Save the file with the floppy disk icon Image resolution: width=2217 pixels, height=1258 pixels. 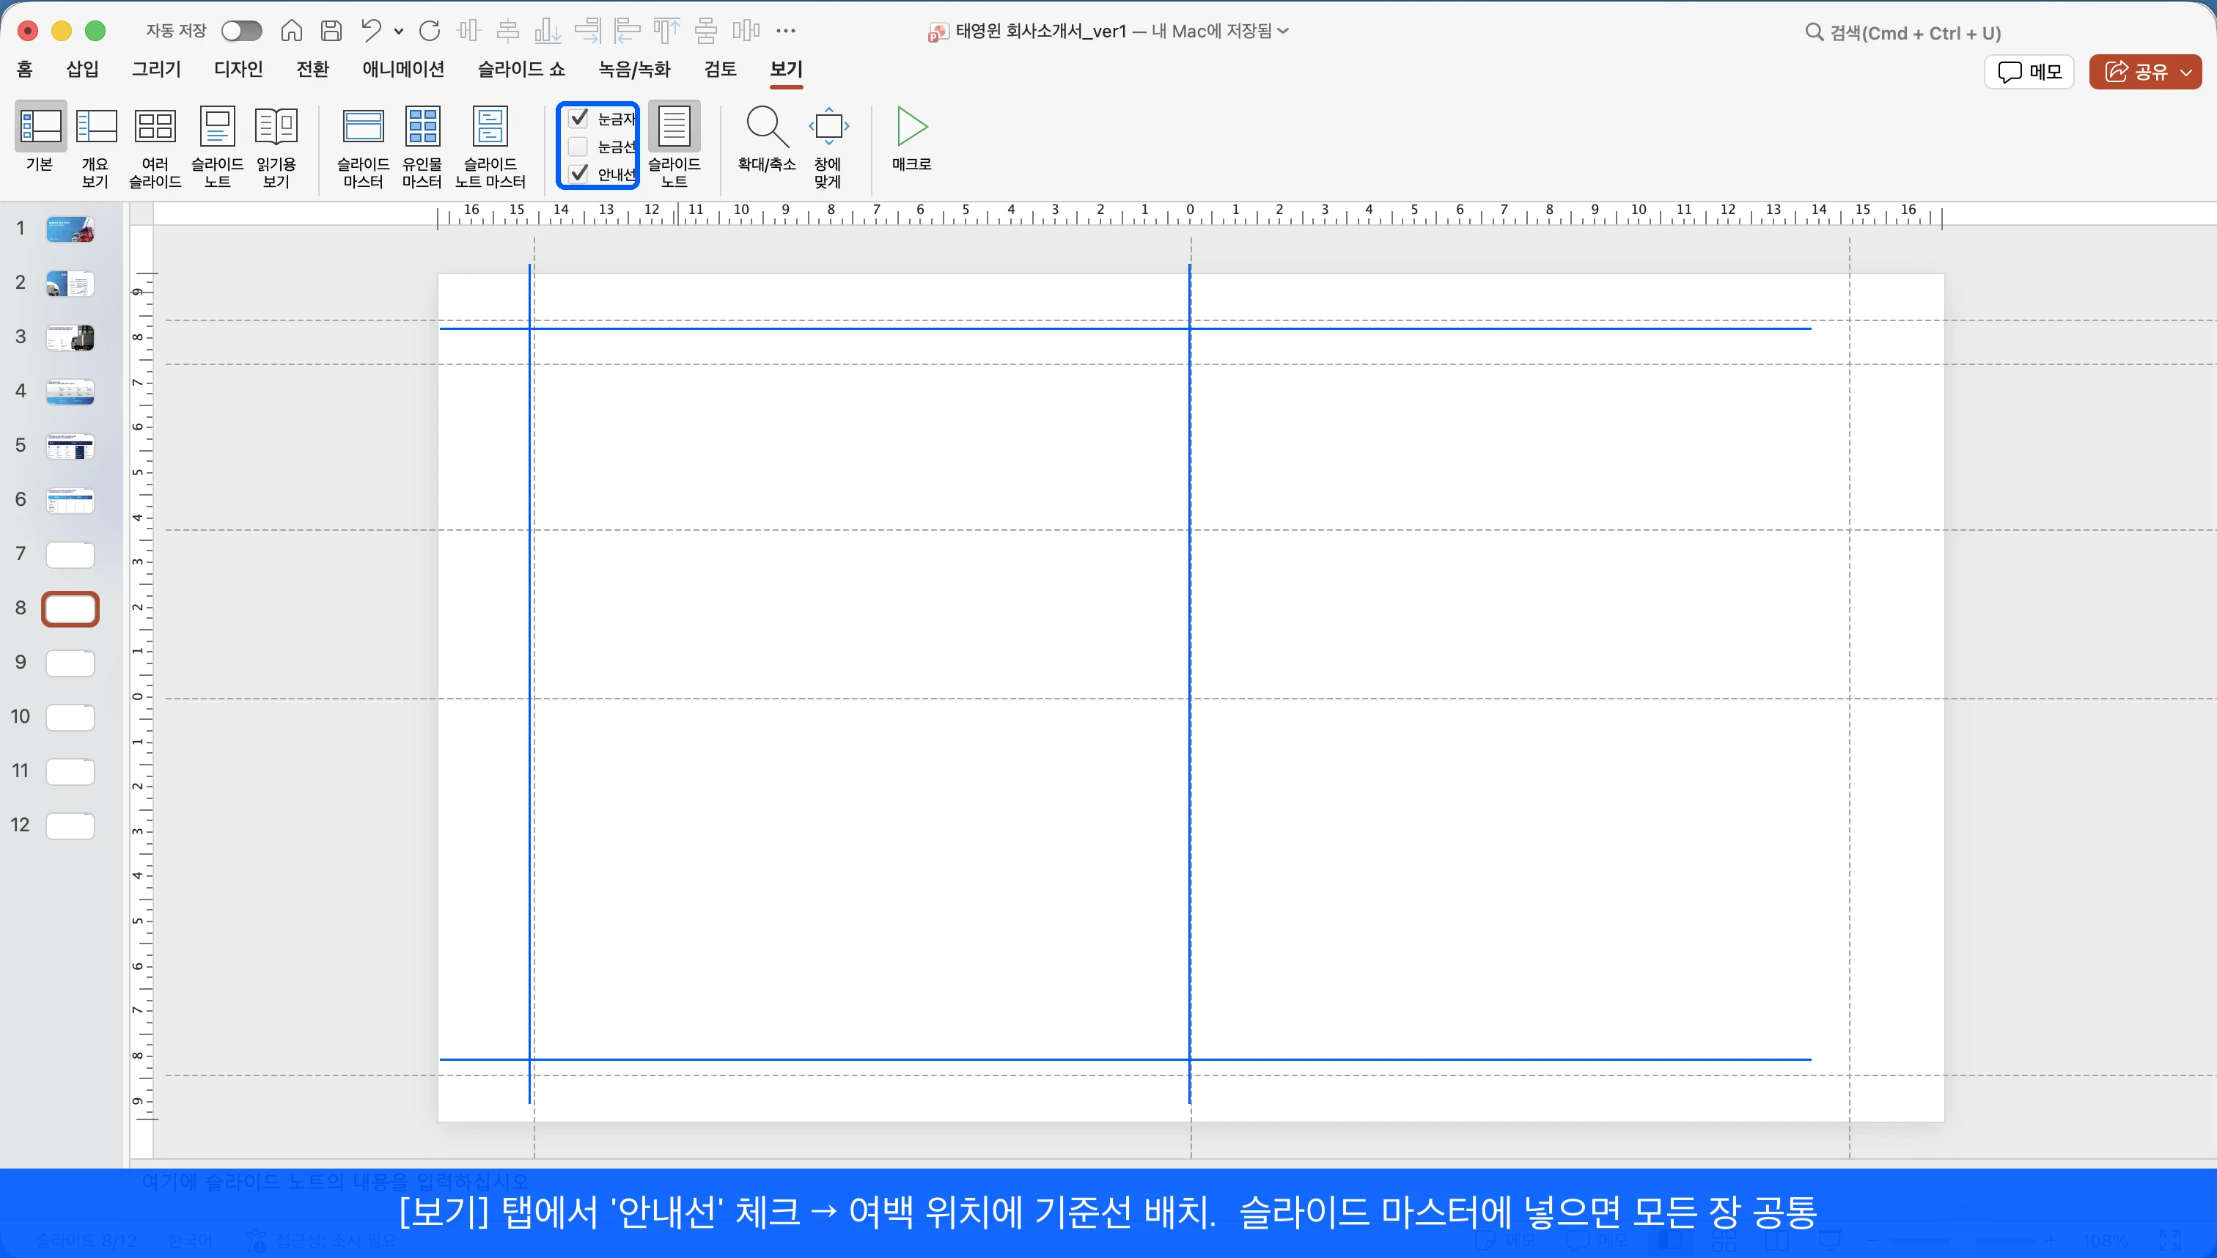click(x=331, y=31)
